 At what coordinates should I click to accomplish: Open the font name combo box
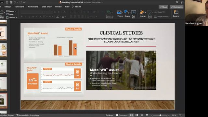tap(32, 12)
